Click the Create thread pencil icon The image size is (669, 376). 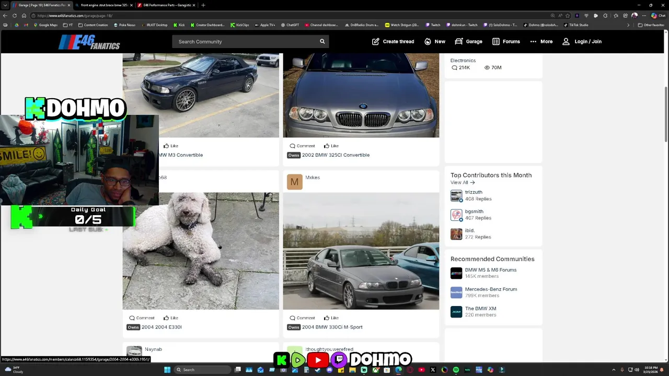[x=375, y=41]
